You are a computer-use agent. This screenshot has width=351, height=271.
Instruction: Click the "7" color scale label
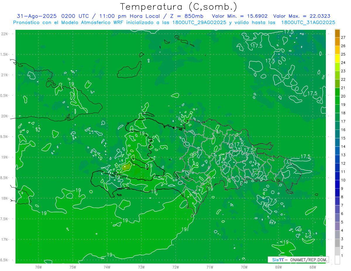tap(342, 205)
